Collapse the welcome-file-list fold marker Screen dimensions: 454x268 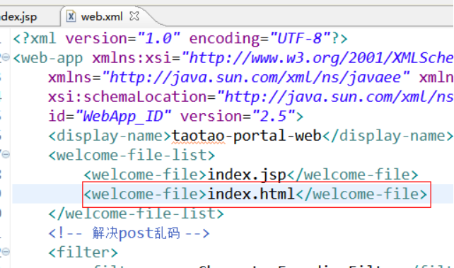(6, 155)
